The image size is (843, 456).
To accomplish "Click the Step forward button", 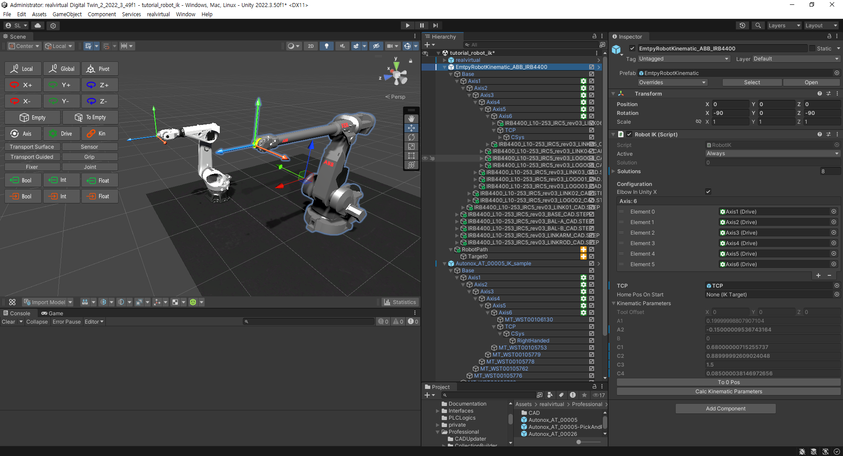I will coord(436,25).
